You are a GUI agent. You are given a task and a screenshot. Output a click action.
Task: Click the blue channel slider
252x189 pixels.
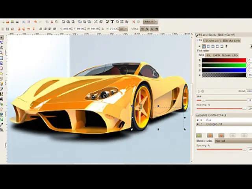pyautogui.click(x=224, y=70)
